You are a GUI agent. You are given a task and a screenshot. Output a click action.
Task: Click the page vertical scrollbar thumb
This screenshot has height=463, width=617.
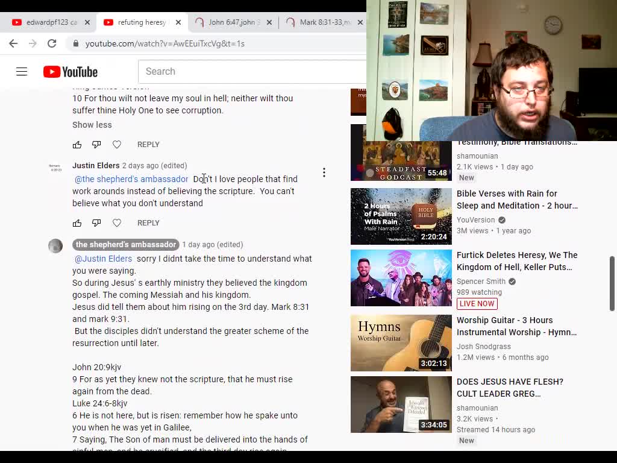612,283
